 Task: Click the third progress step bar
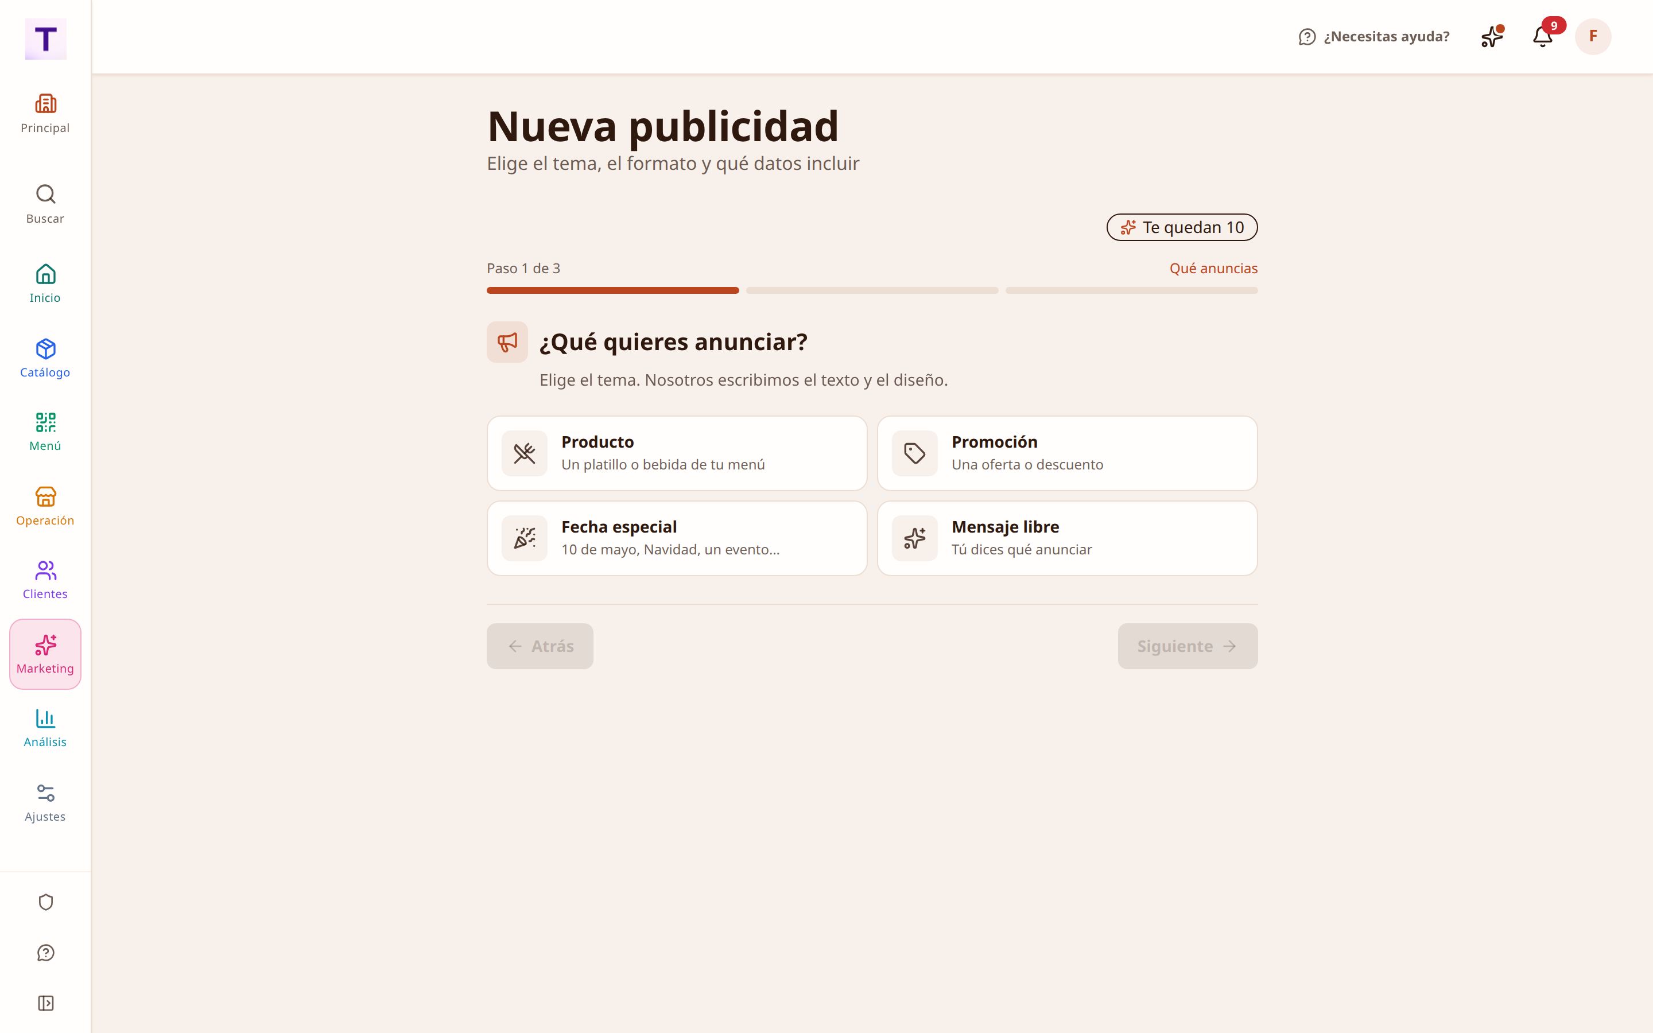click(x=1131, y=290)
